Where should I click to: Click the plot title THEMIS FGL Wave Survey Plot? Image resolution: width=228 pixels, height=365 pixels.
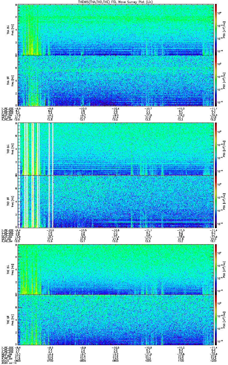click(116, 2)
